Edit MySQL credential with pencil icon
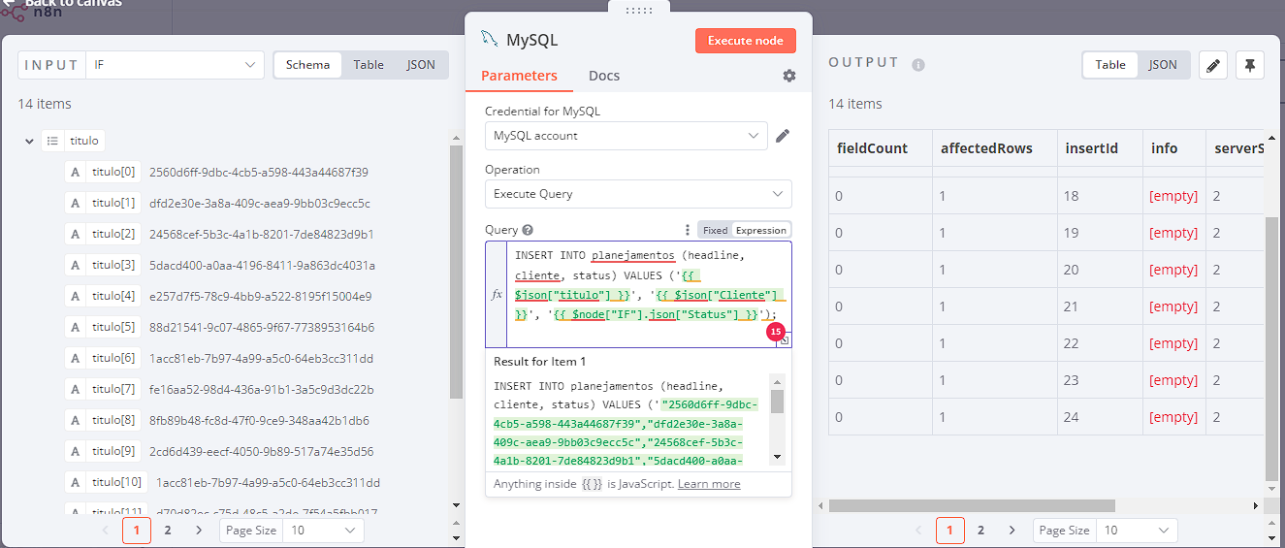The height and width of the screenshot is (548, 1285). pyautogui.click(x=783, y=136)
